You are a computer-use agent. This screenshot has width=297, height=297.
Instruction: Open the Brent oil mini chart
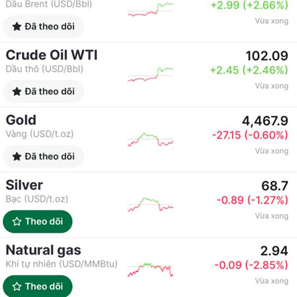pyautogui.click(x=150, y=10)
